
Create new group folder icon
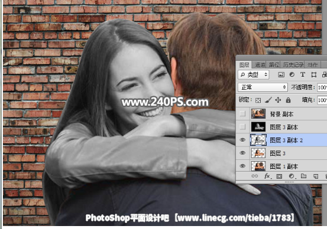304,176
